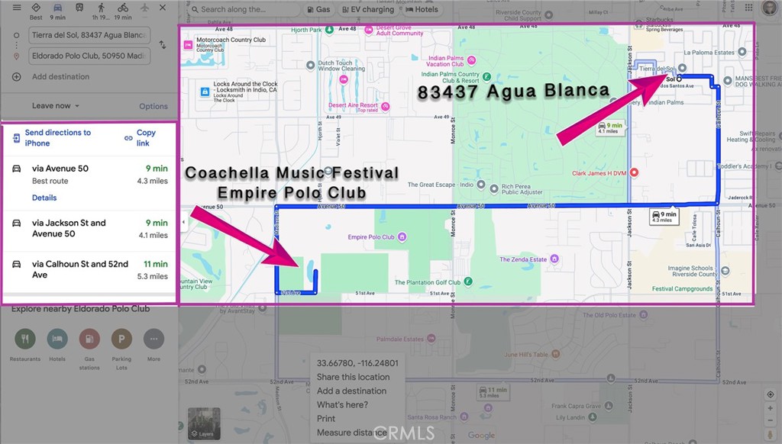
Task: Choose Measure distance from the context menu
Action: 351,433
